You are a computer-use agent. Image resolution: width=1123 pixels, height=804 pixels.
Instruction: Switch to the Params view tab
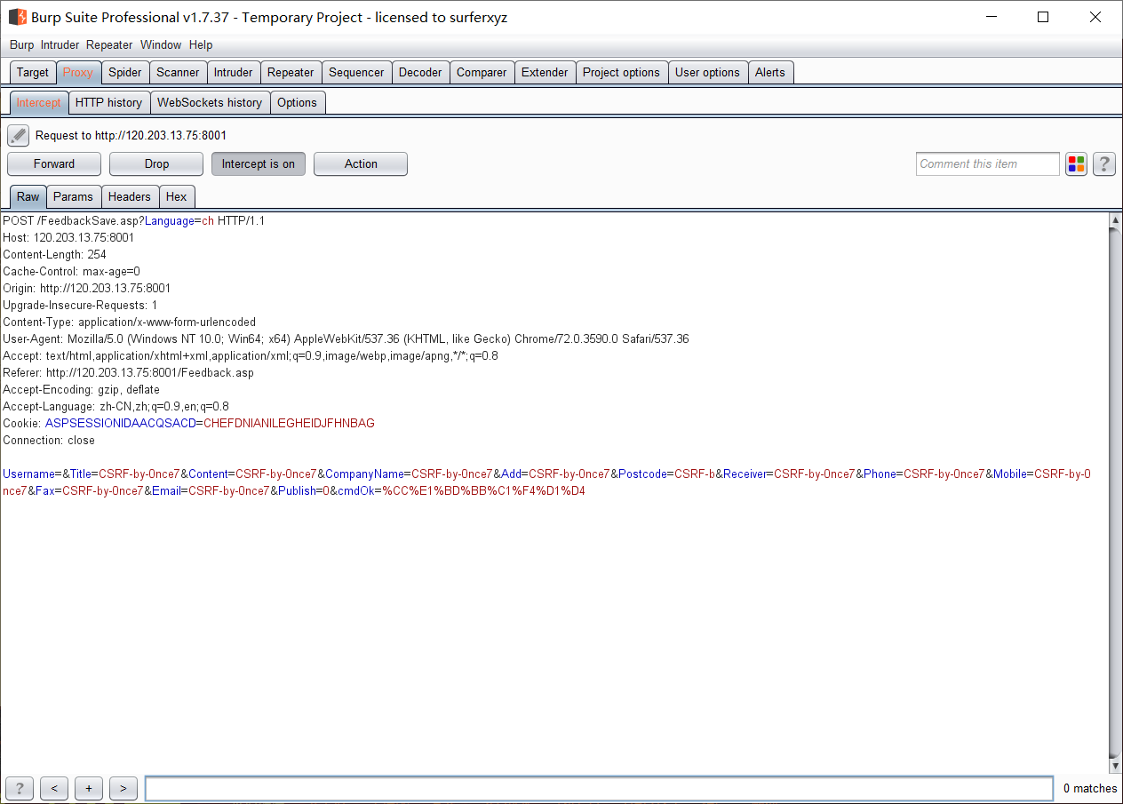73,197
